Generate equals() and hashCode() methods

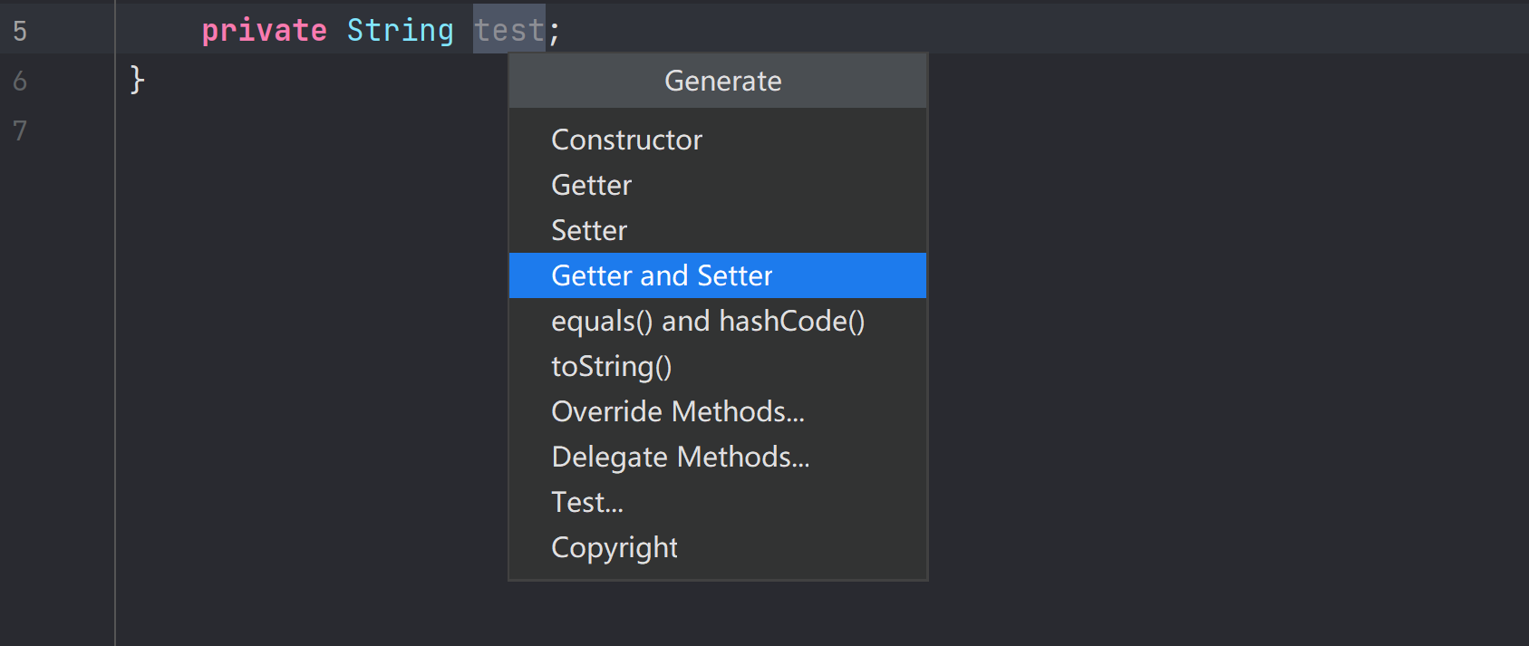point(707,321)
